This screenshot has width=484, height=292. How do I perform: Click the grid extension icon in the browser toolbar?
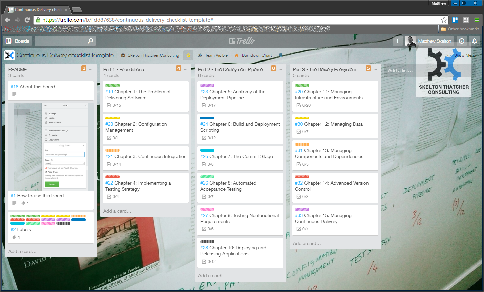pyautogui.click(x=466, y=20)
